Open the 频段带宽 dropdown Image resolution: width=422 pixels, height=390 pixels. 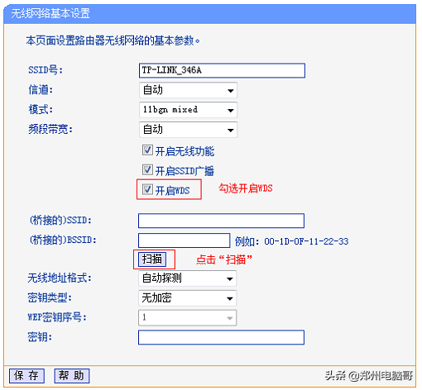pos(188,130)
